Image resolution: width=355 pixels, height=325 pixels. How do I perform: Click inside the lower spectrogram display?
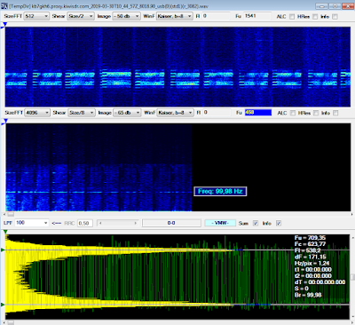pos(178,167)
